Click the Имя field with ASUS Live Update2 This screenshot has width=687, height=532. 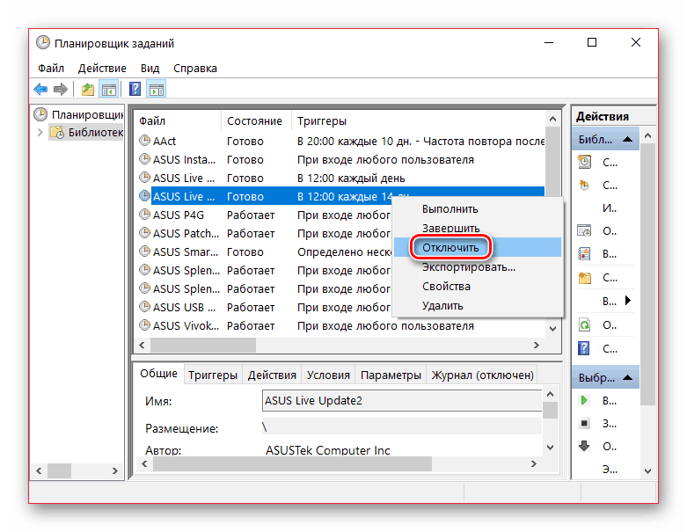tap(402, 401)
